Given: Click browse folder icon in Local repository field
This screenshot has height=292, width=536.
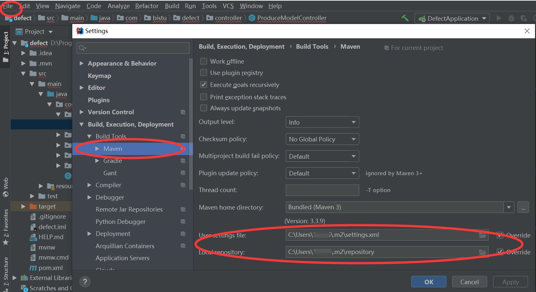Looking at the screenshot, I should [x=483, y=252].
